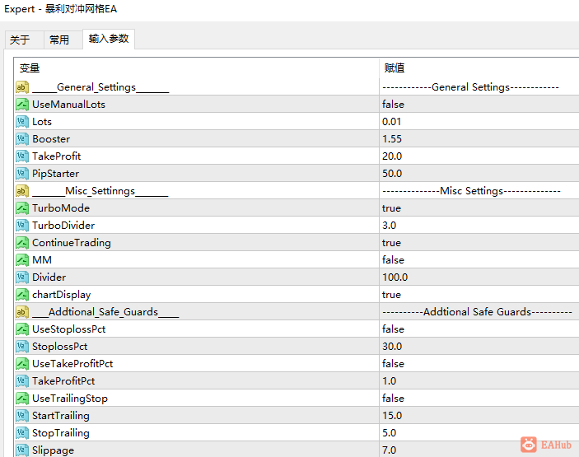
Task: Select the chartDisplay true value
Action: pos(391,295)
